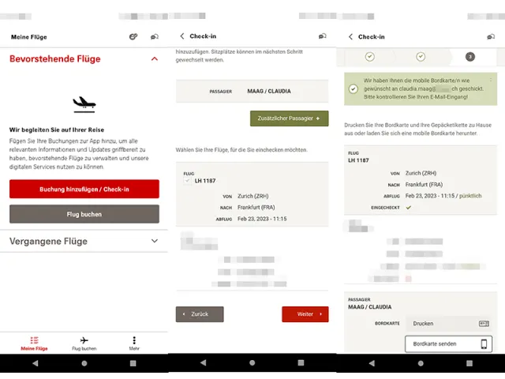Viewport: 505px width, 379px height.
Task: Tap Android back button on right screen
Action: (x=372, y=363)
